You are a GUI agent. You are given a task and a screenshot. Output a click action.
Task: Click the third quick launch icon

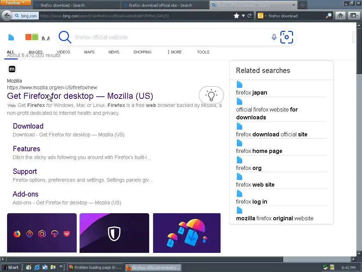tap(45, 267)
